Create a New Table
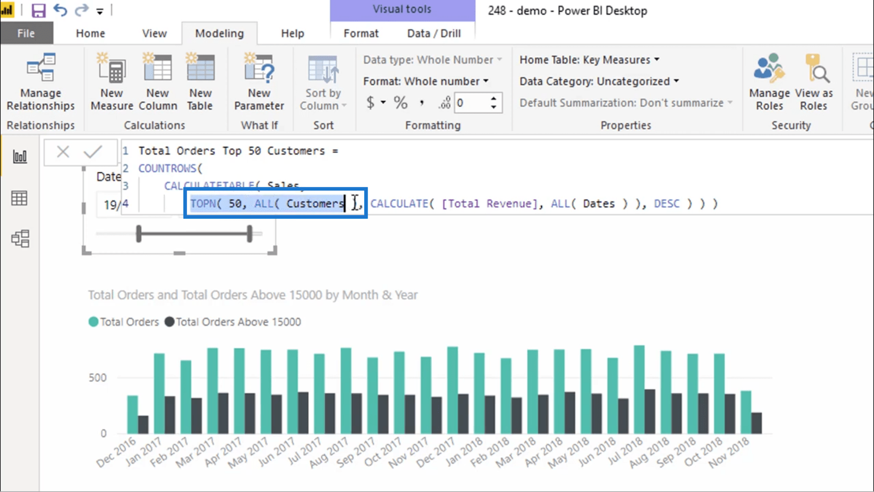Image resolution: width=874 pixels, height=492 pixels. [200, 82]
